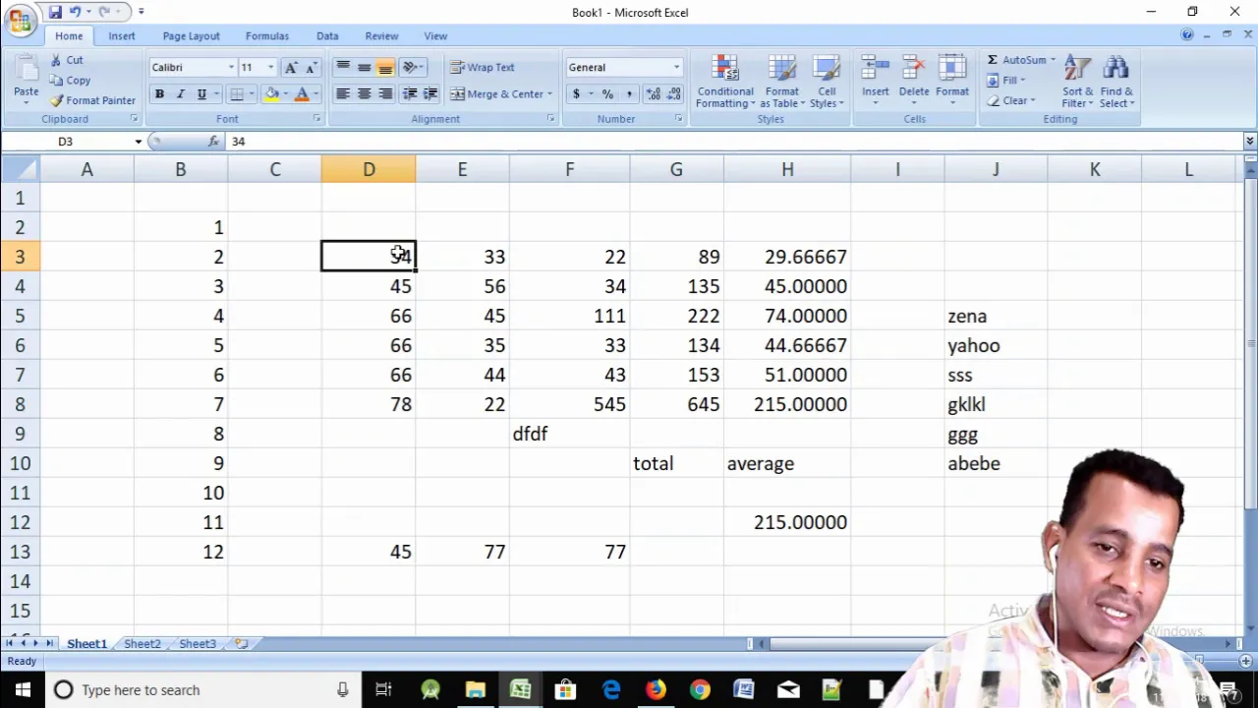
Task: Open the Name Box dropdown
Action: pyautogui.click(x=138, y=142)
